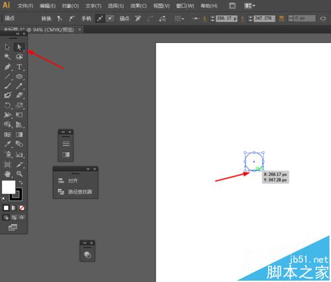Click cut path at anchor points icon

point(162,18)
